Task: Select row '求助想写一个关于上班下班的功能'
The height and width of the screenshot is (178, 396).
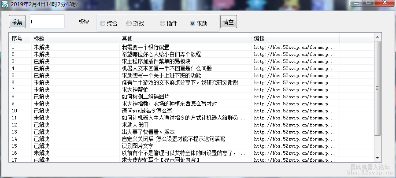Action: (192, 75)
